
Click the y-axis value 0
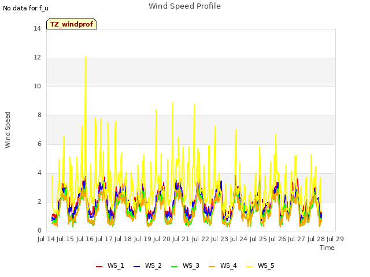(39, 231)
